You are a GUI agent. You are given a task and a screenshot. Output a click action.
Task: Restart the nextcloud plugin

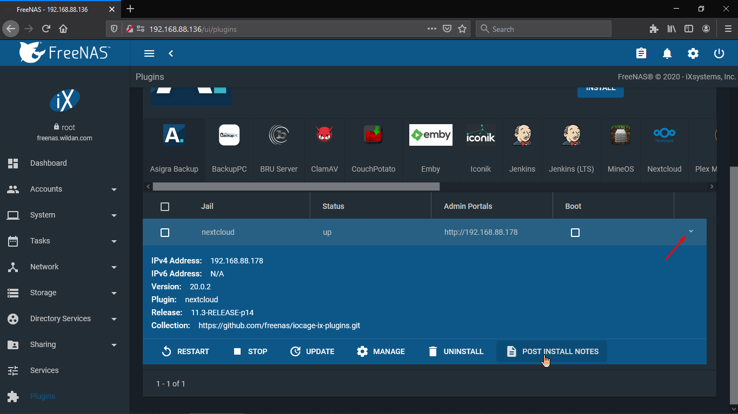pos(185,351)
